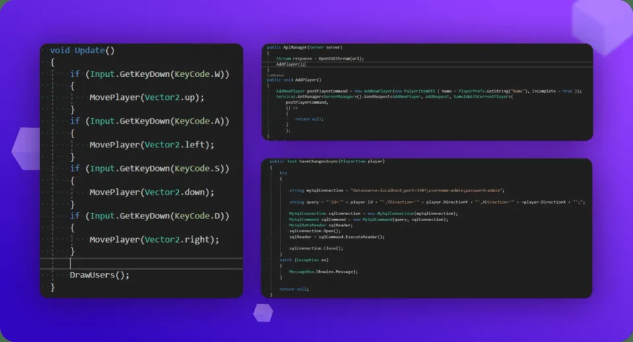Screen dimensions: 633x342
Task: Click the DrawUsers() call line
Action: [100, 275]
